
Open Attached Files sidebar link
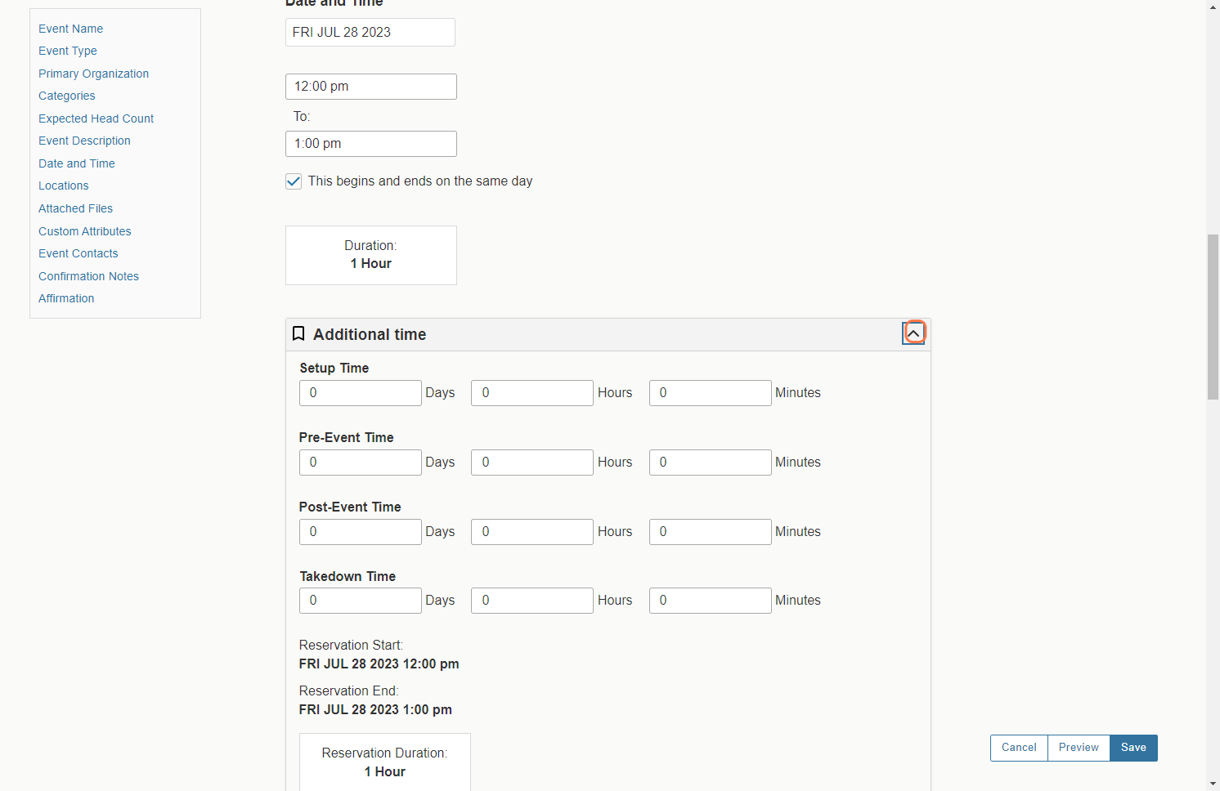(x=75, y=208)
